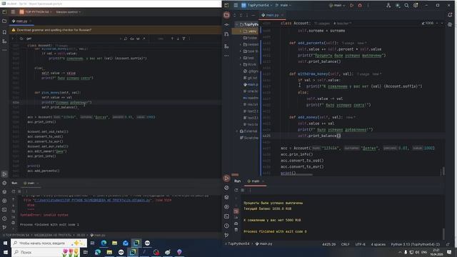Rerun main in right Run panel

(236, 191)
